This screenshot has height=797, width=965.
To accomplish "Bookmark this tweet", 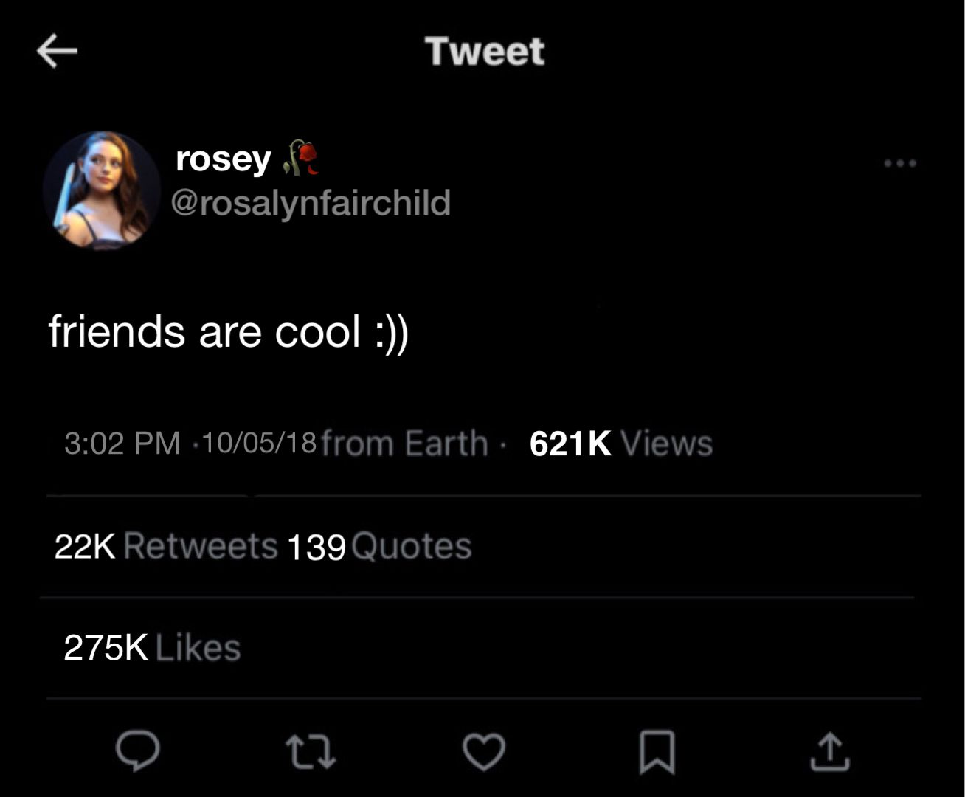I will tap(657, 752).
